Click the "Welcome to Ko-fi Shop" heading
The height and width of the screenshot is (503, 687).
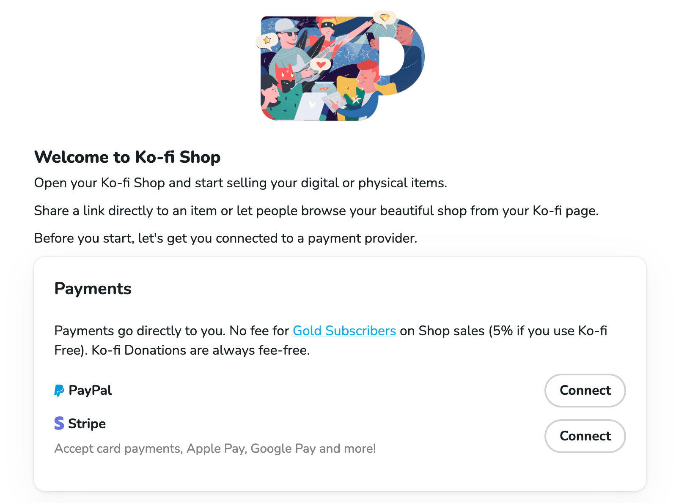coord(127,157)
